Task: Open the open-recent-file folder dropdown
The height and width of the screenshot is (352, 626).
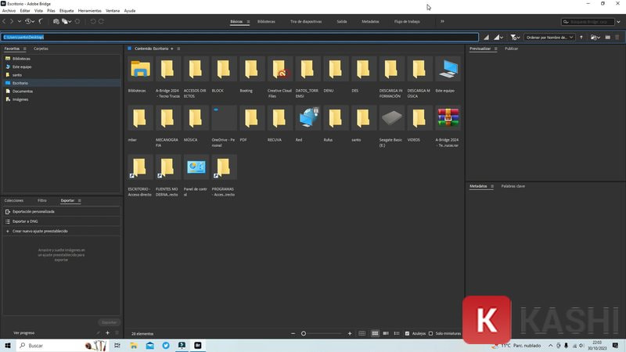Action: coord(595,37)
